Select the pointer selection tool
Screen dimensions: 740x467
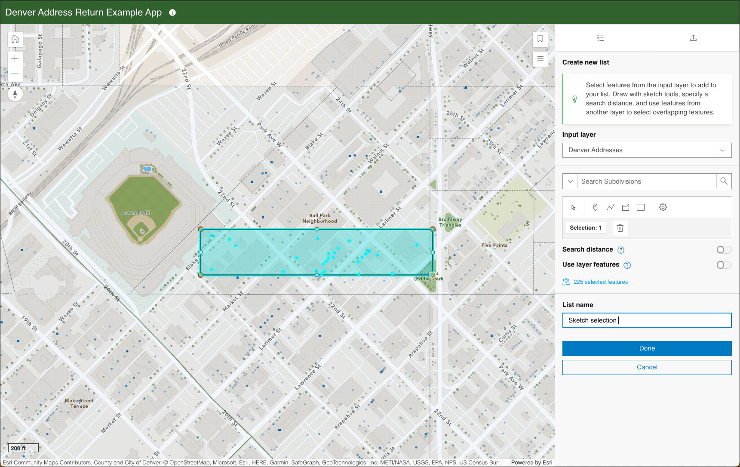point(573,207)
